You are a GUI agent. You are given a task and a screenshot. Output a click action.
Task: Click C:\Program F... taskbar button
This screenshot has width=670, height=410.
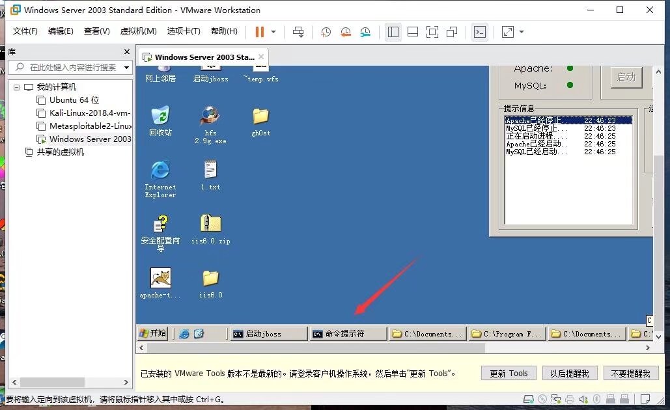507,334
